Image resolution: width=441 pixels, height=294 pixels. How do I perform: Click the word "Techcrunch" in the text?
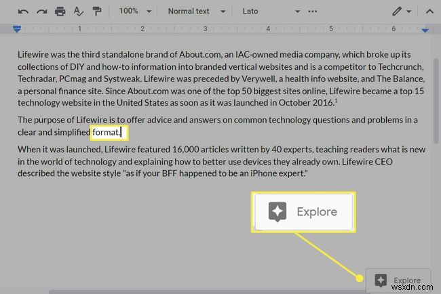[400, 67]
